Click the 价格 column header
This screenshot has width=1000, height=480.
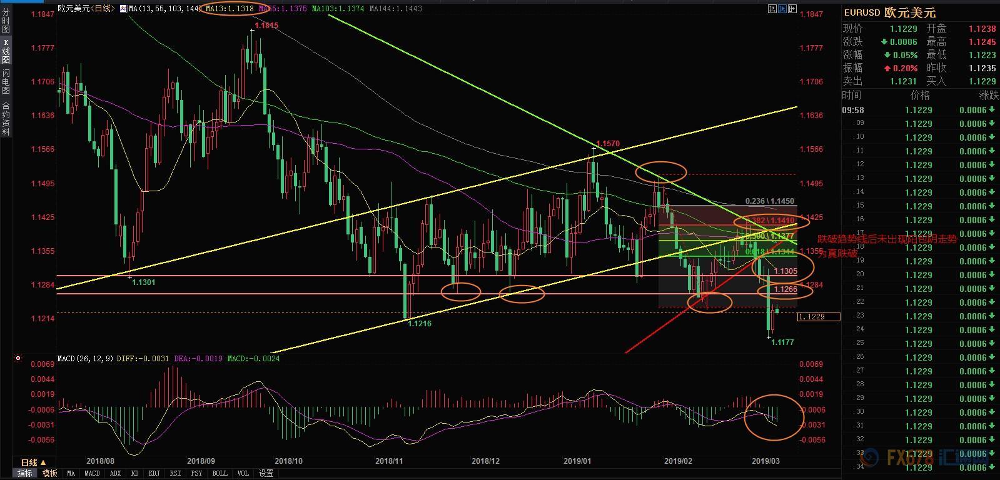pos(920,96)
